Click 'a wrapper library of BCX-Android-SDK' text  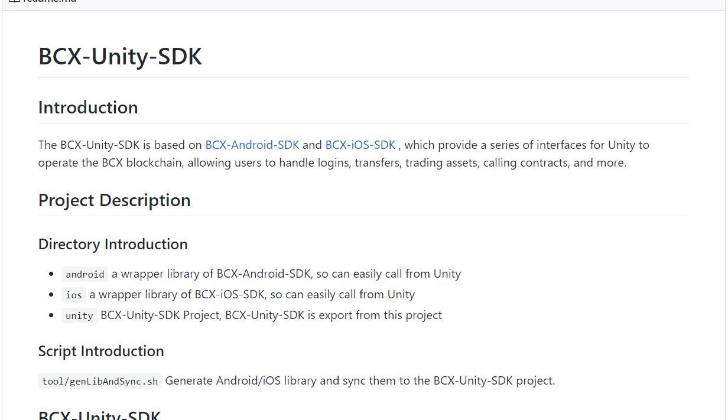[211, 274]
